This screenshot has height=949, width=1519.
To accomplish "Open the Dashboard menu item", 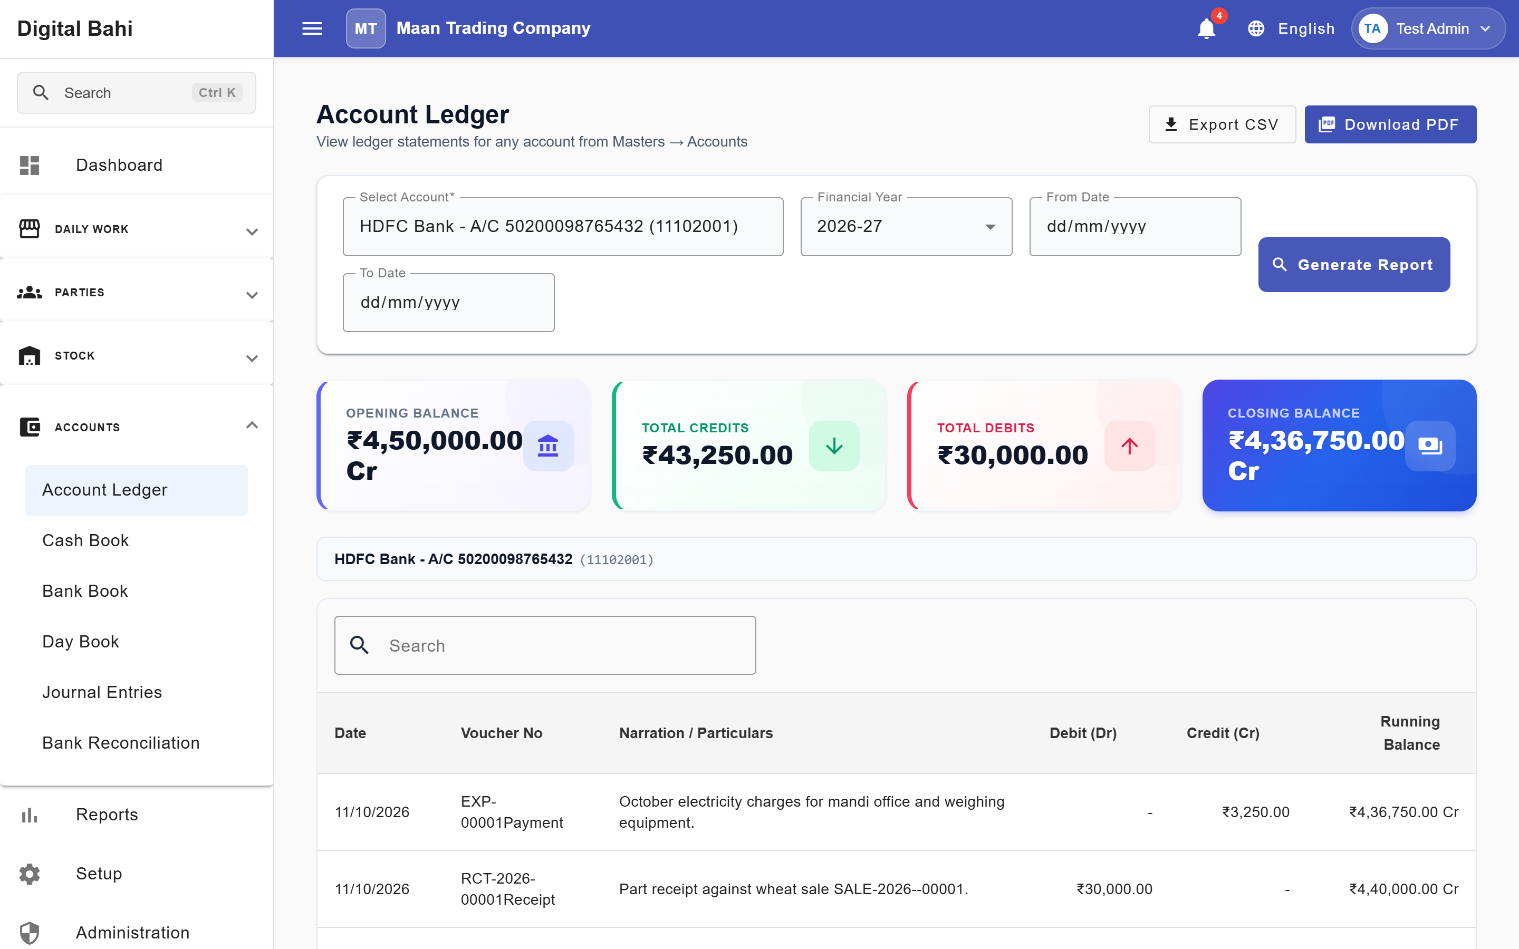I will coord(137,165).
